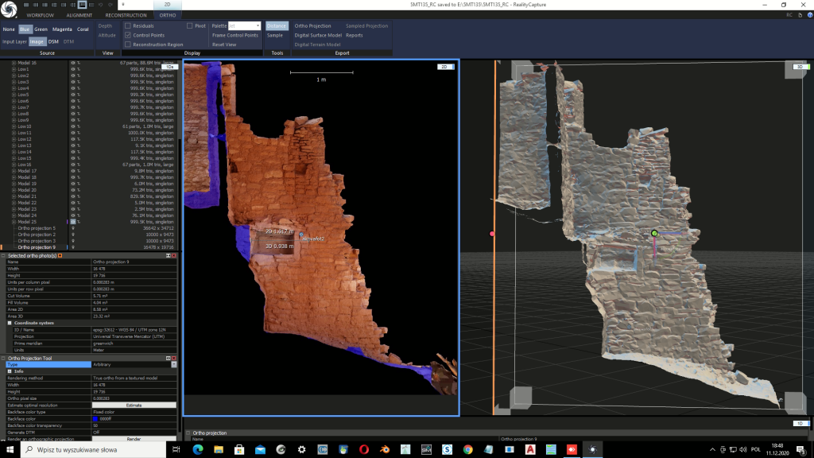Image resolution: width=814 pixels, height=458 pixels.
Task: Select Ortho projection 3 in the tree
Action: (x=37, y=241)
